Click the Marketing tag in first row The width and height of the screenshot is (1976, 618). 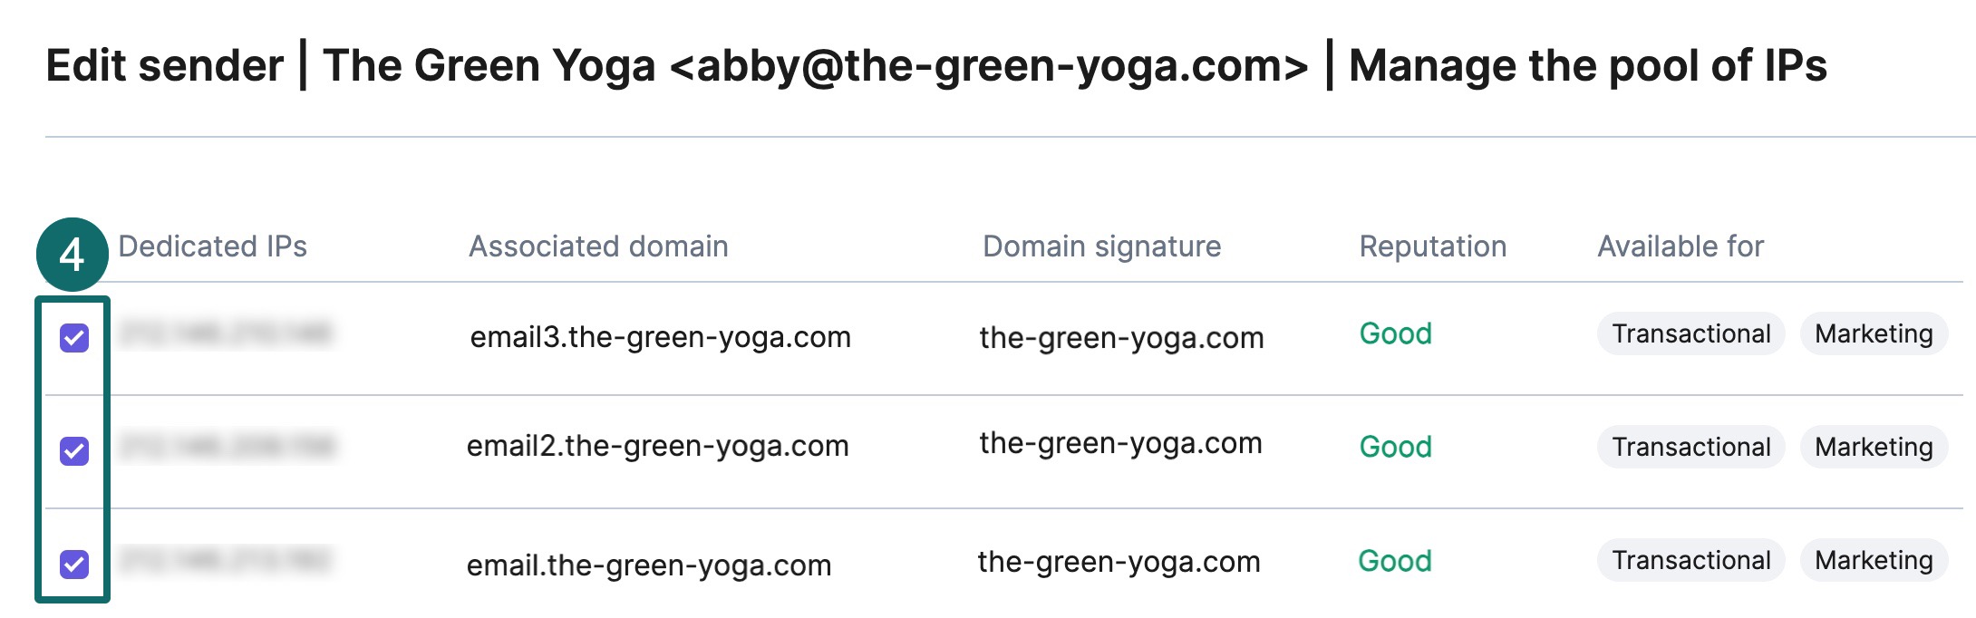tap(1873, 334)
